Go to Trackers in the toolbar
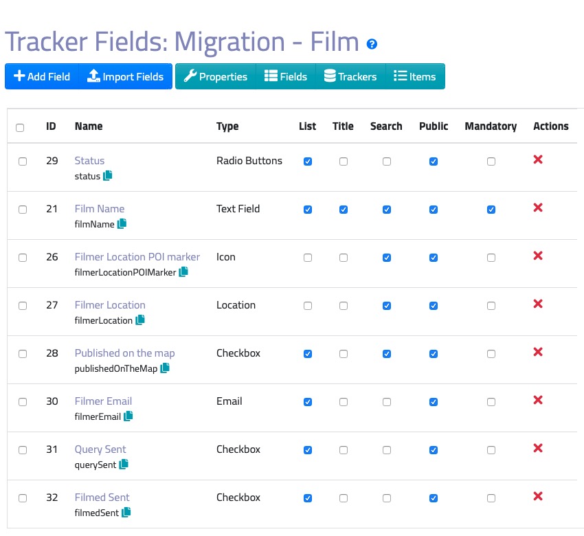584x536 pixels. click(350, 77)
